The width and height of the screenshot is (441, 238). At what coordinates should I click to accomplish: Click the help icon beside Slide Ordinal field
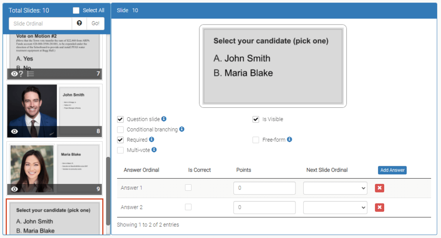click(79, 23)
